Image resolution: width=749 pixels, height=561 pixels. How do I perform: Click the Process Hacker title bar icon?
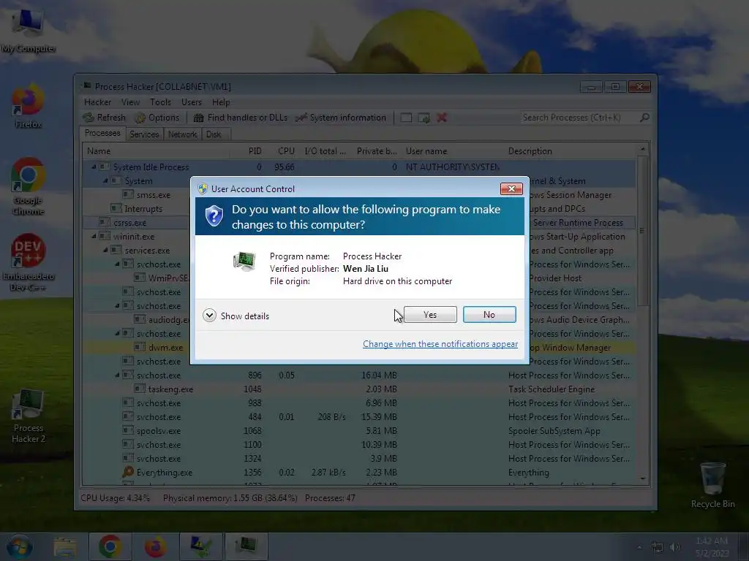click(x=87, y=86)
